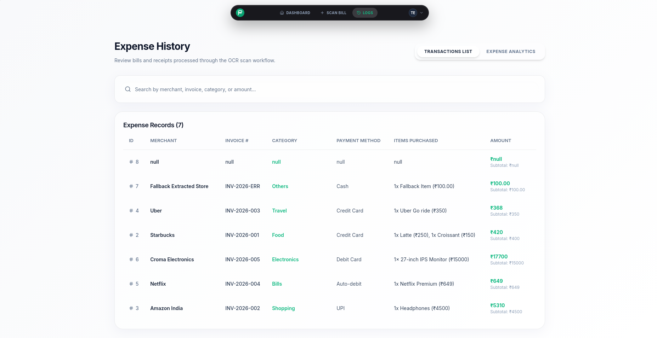Click the TE user avatar

click(x=413, y=13)
